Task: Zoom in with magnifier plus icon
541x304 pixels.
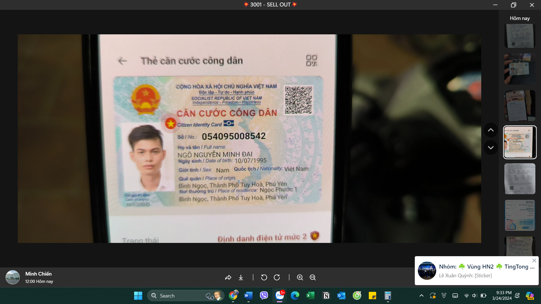Action: point(300,278)
